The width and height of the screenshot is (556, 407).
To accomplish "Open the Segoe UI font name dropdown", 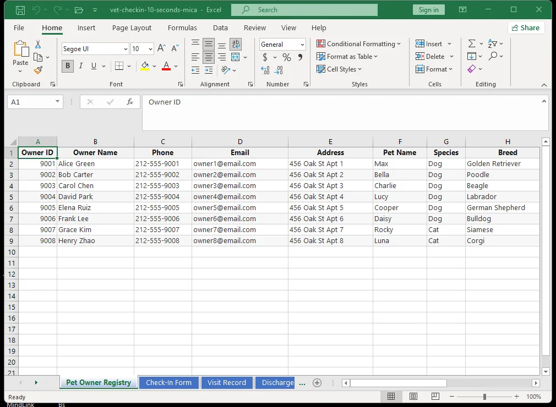I will (126, 49).
